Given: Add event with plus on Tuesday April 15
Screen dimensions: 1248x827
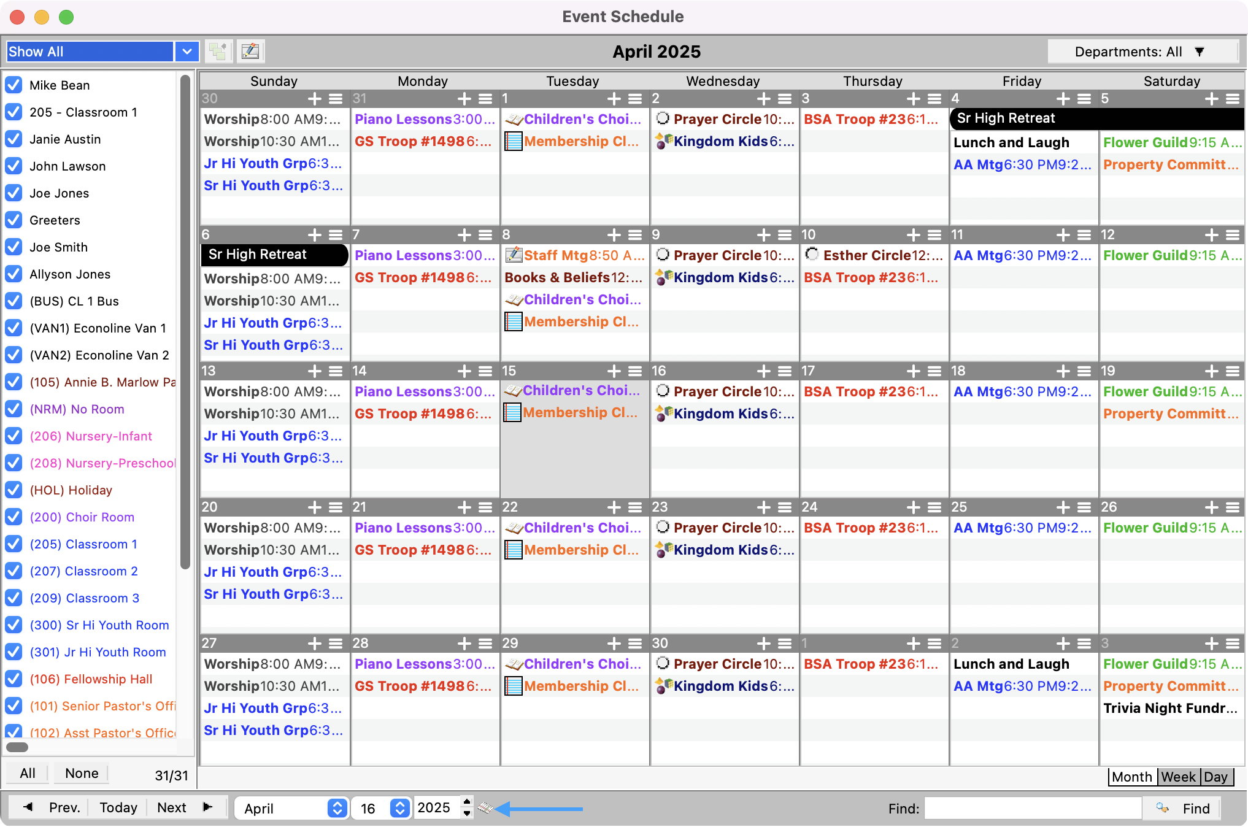Looking at the screenshot, I should pyautogui.click(x=614, y=371).
